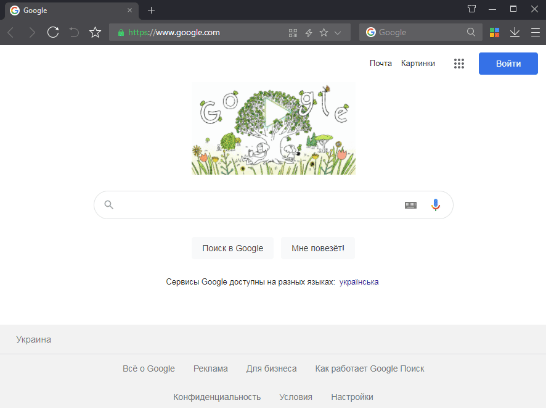
Task: Bookmark page with address bar star
Action: (x=324, y=33)
